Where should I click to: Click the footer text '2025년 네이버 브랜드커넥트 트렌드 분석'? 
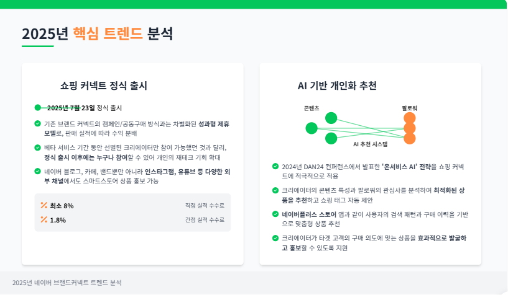tap(67, 283)
